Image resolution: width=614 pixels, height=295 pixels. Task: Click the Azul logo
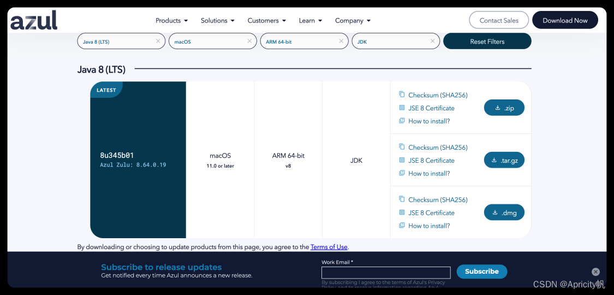click(x=34, y=20)
